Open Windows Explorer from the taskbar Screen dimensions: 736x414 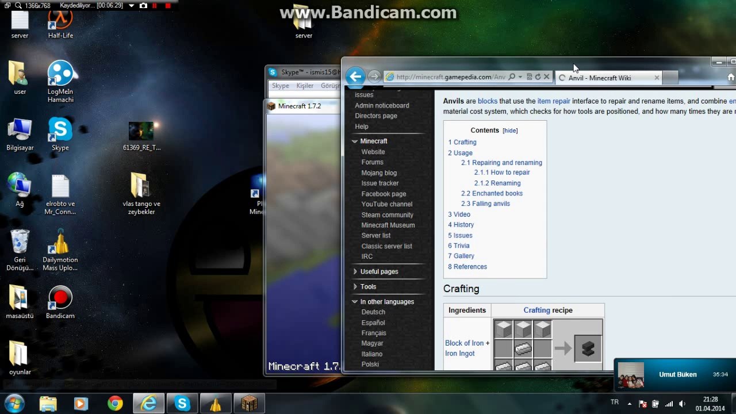(x=48, y=404)
